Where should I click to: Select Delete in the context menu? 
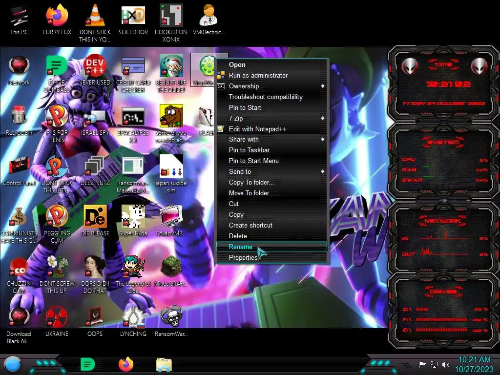[x=271, y=236]
